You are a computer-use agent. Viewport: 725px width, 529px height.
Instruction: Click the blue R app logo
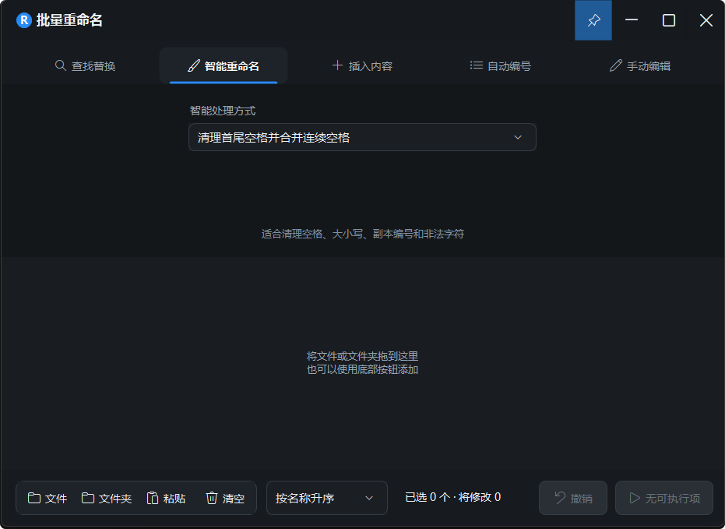point(24,20)
